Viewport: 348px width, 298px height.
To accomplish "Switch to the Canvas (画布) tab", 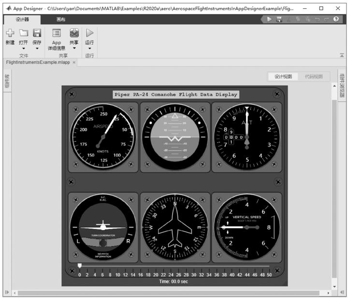I will click(60, 19).
